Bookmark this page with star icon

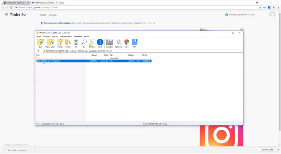(260, 7)
